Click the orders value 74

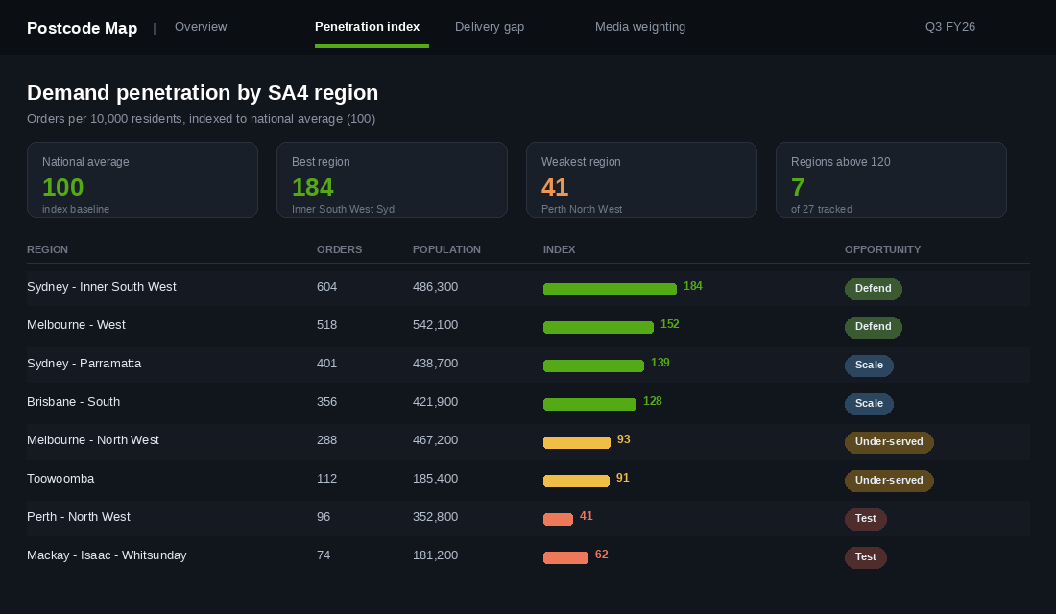(x=324, y=555)
